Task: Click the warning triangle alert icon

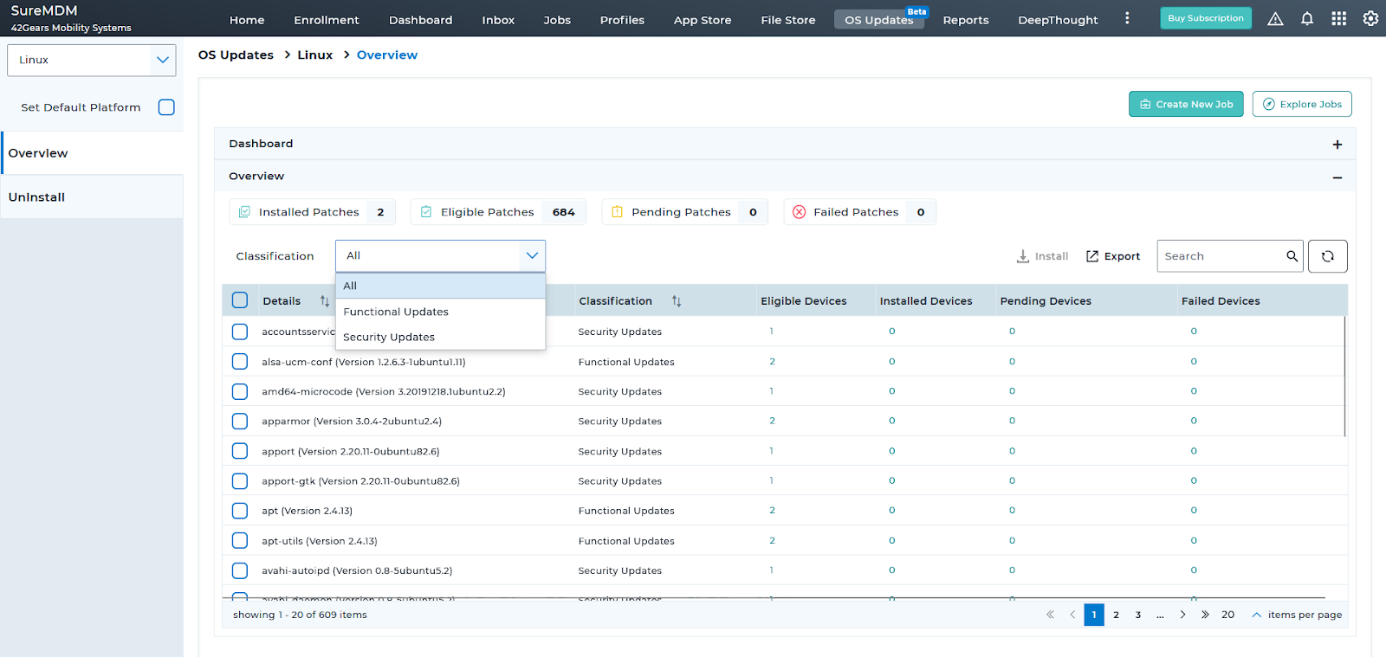Action: (x=1275, y=19)
